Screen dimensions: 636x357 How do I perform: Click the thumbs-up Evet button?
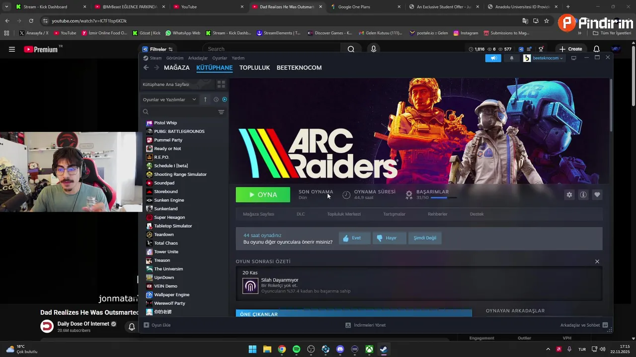pyautogui.click(x=354, y=238)
